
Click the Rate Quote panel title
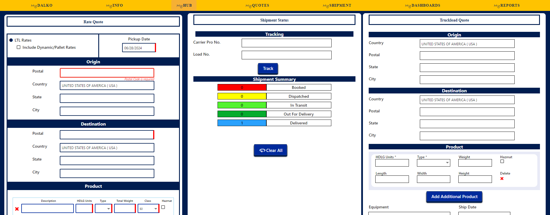(93, 22)
